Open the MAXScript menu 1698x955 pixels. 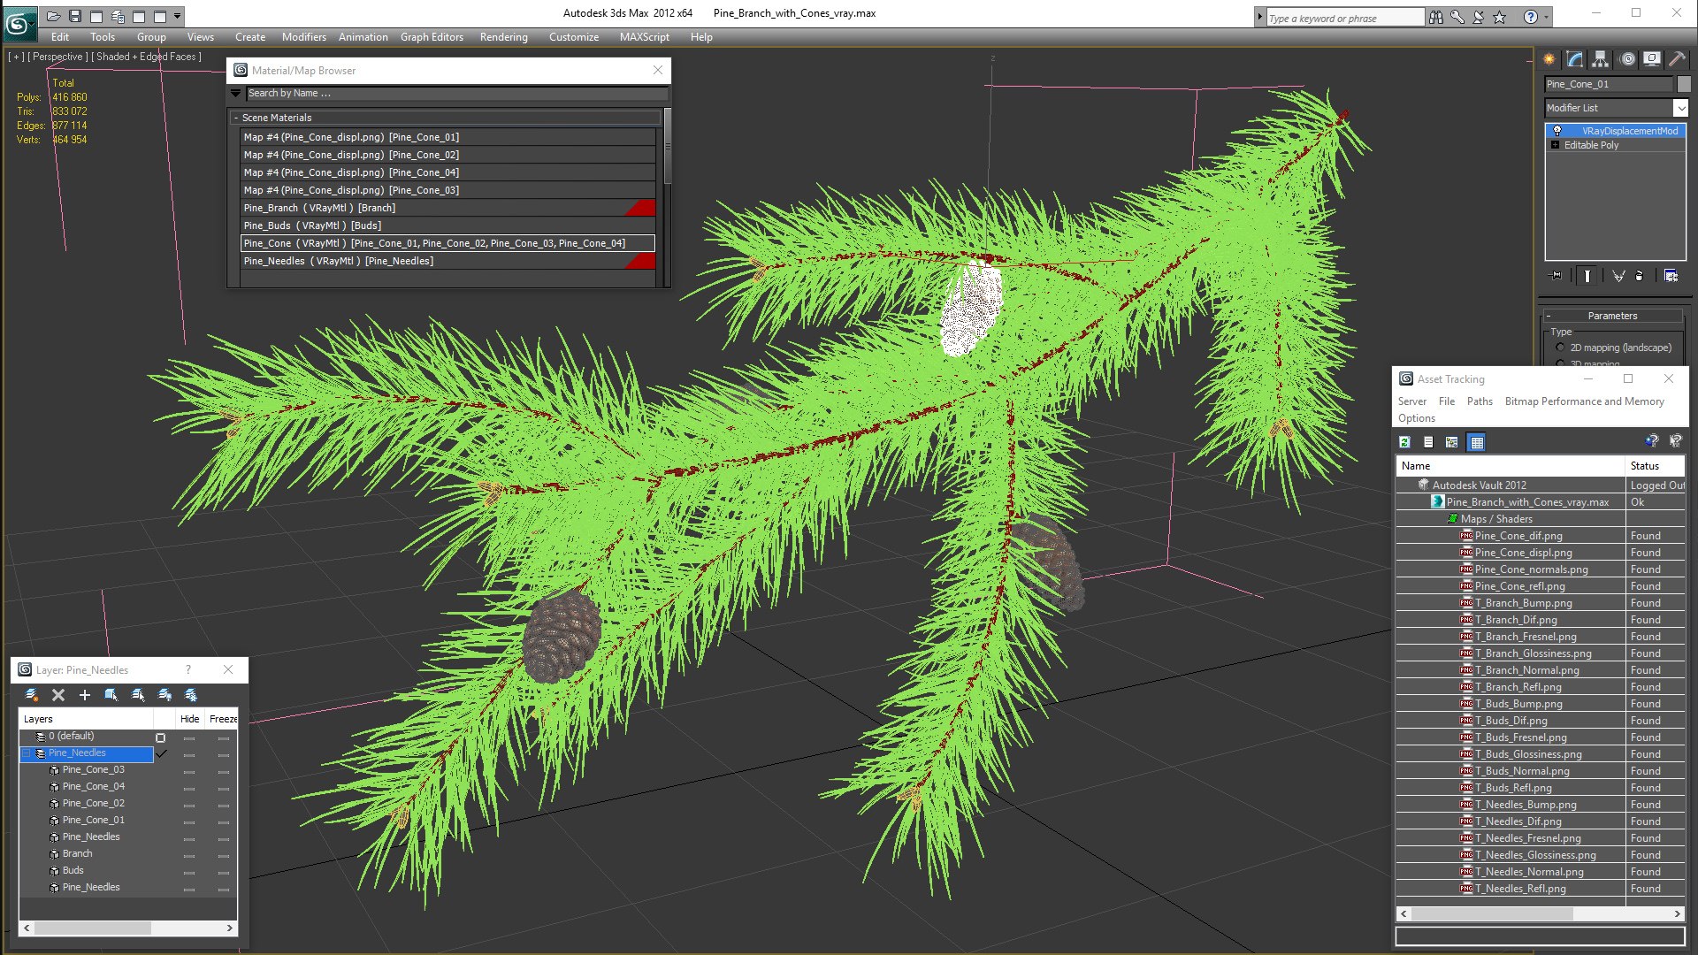pos(644,37)
